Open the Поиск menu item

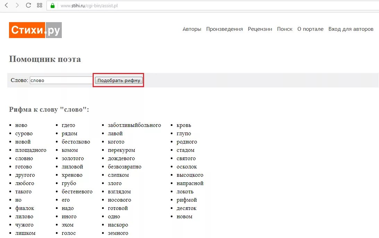(x=285, y=29)
